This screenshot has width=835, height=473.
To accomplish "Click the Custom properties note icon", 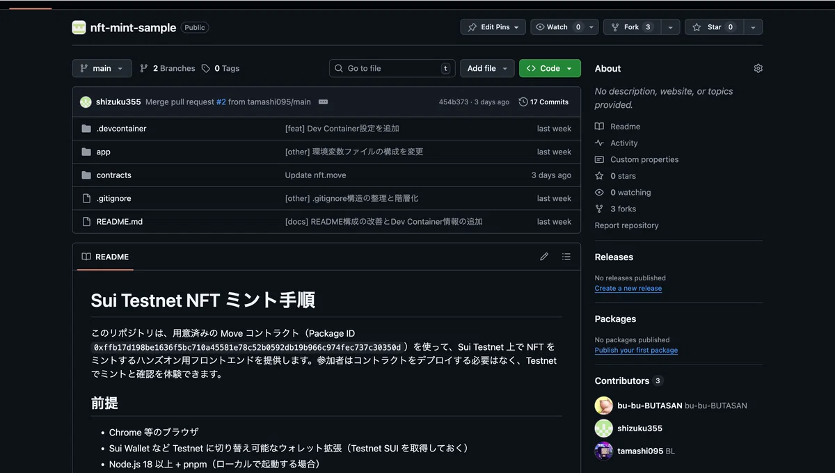I will 599,159.
